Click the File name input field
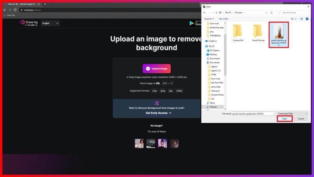This screenshot has height=177, width=314. [252, 114]
